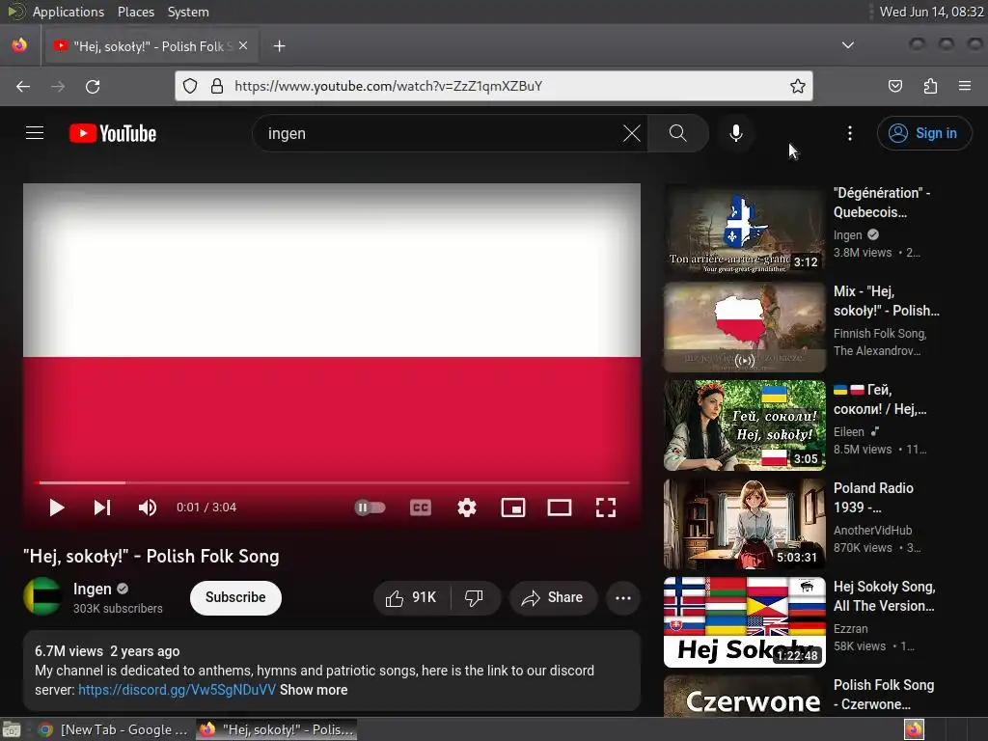Viewport: 988px width, 741px height.
Task: Skip to next video with Next button
Action: tap(102, 508)
